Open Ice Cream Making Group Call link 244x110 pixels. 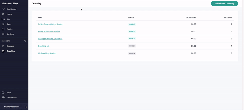click(x=50, y=39)
